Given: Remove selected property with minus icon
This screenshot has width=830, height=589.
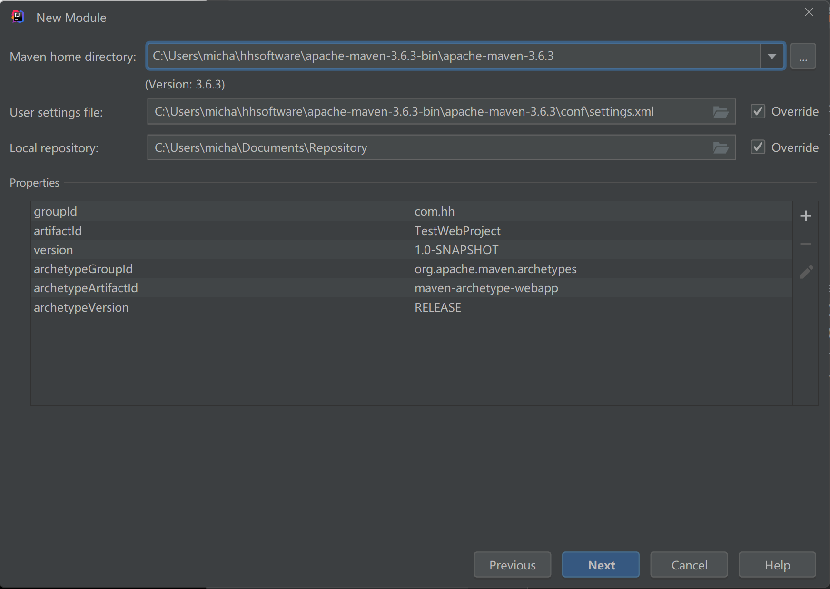Looking at the screenshot, I should tap(806, 244).
